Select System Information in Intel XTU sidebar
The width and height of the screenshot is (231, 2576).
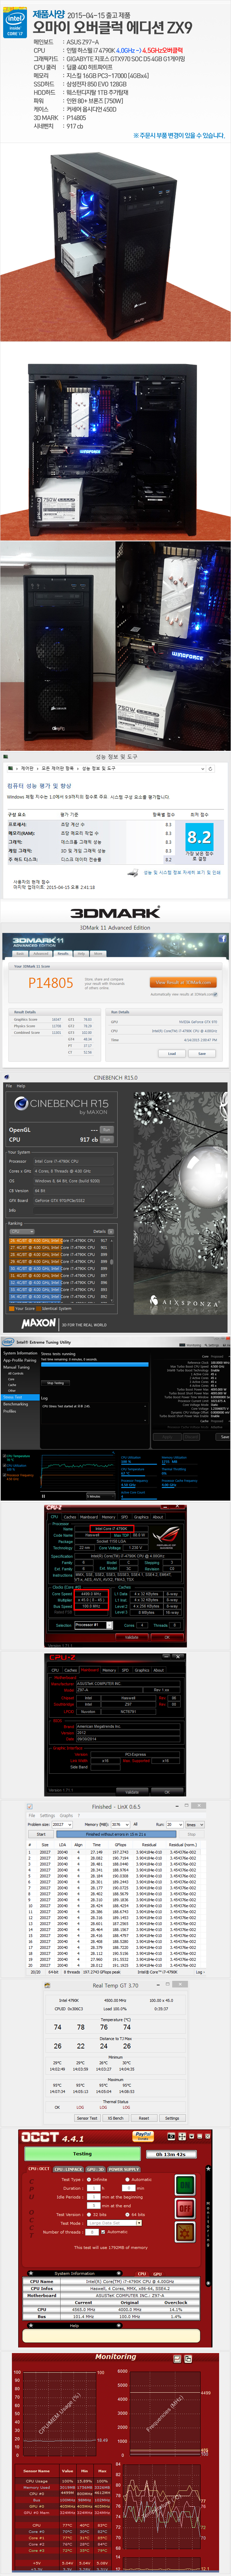pos(20,1353)
